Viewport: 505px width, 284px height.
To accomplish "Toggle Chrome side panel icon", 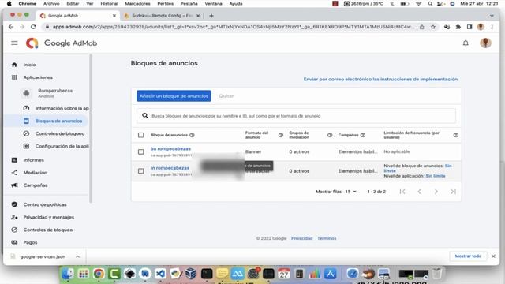I will coord(469,27).
